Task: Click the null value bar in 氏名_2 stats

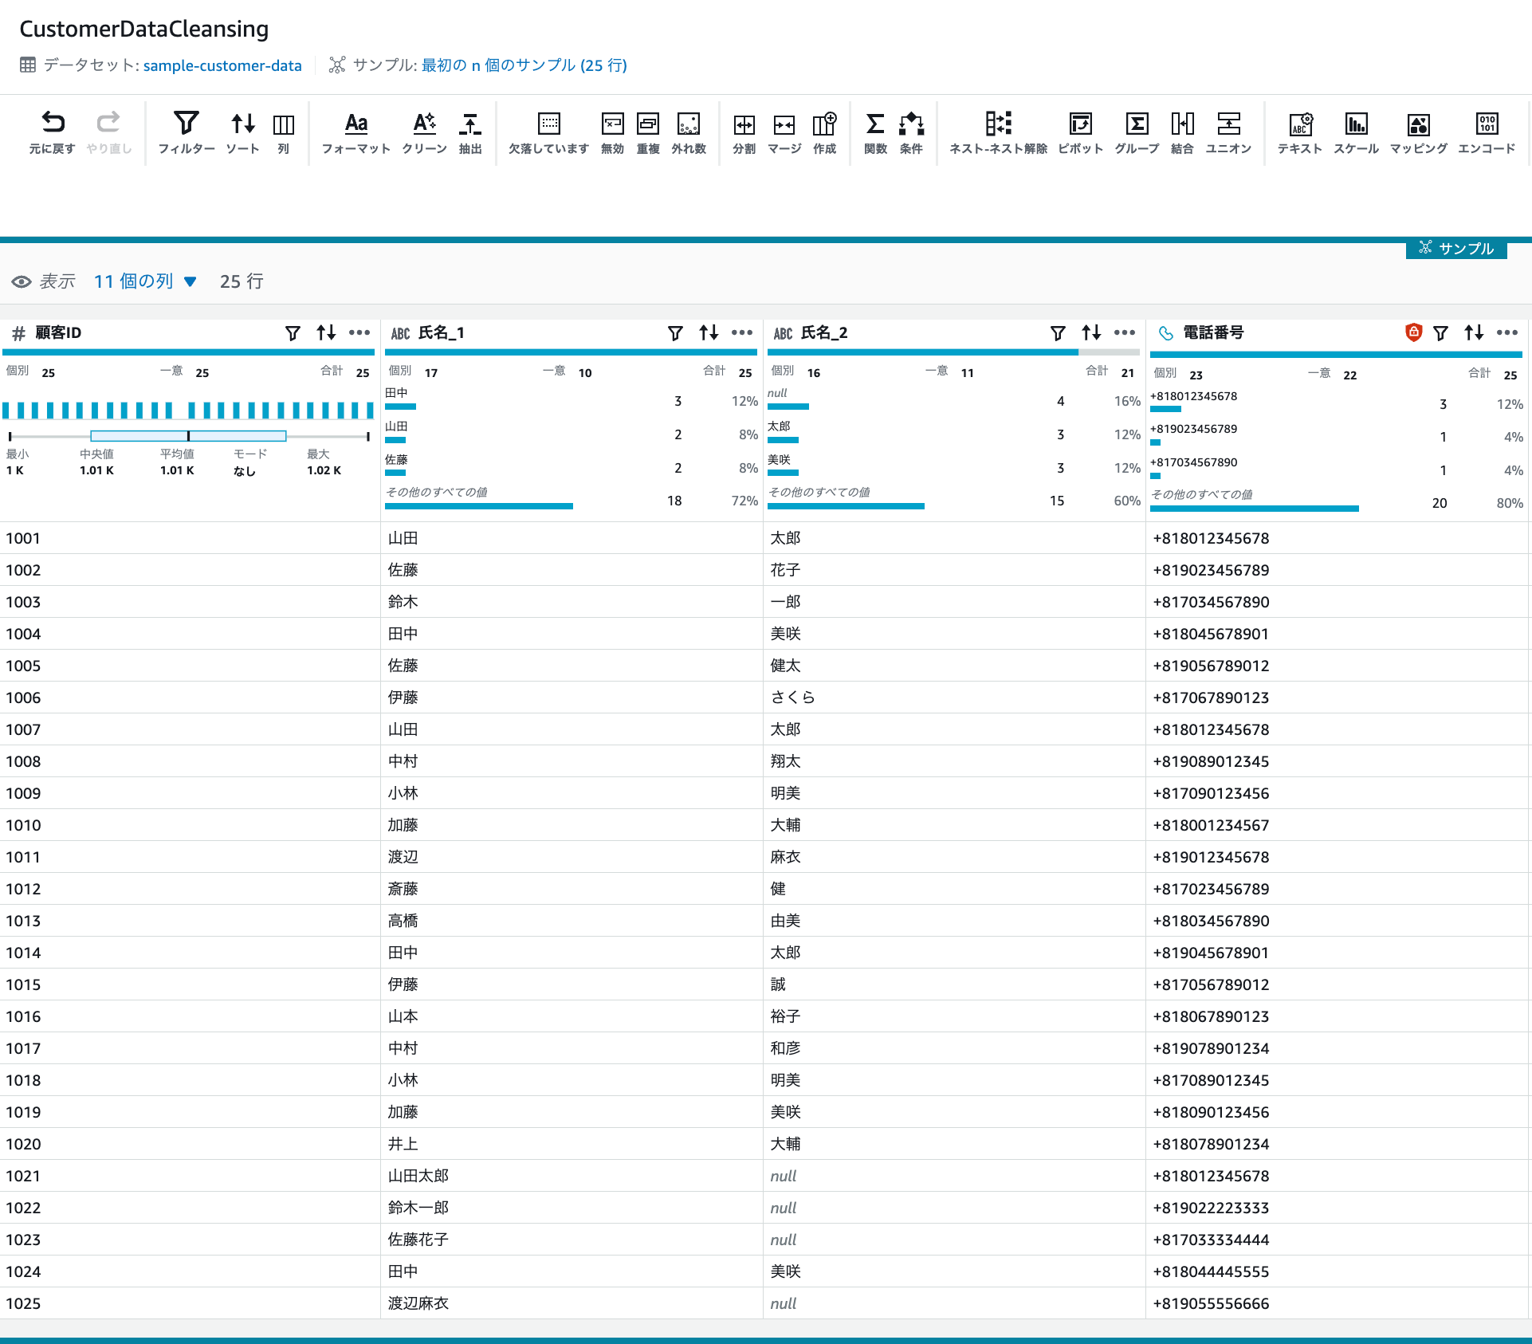Action: (x=788, y=407)
